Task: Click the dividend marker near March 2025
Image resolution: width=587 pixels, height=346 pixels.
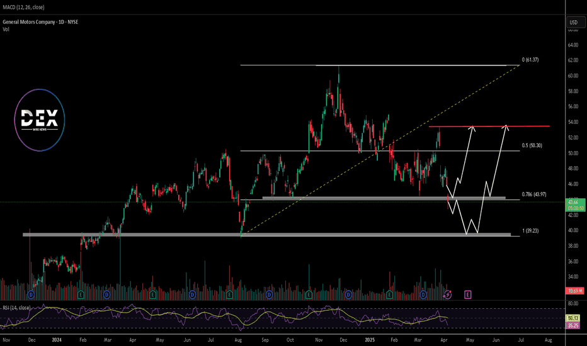Action: (x=423, y=295)
